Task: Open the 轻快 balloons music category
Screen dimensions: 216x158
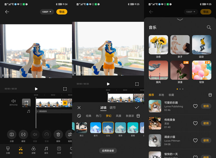Action: (x=202, y=70)
